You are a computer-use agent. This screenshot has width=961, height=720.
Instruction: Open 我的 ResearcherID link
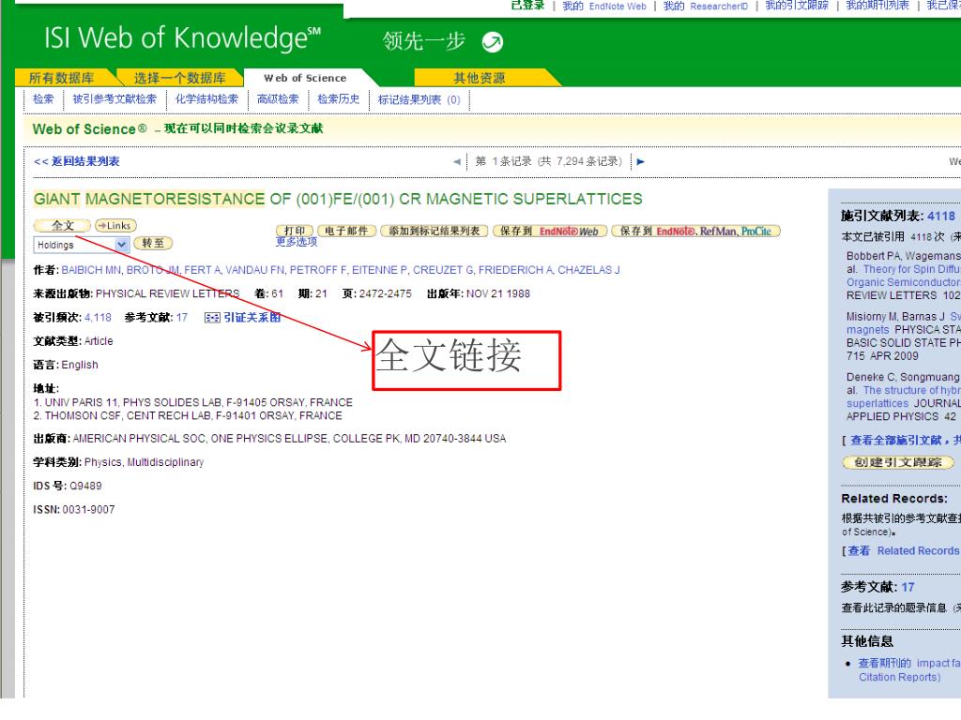[706, 7]
